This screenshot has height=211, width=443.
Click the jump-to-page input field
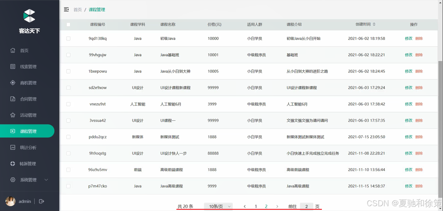tap(307, 206)
